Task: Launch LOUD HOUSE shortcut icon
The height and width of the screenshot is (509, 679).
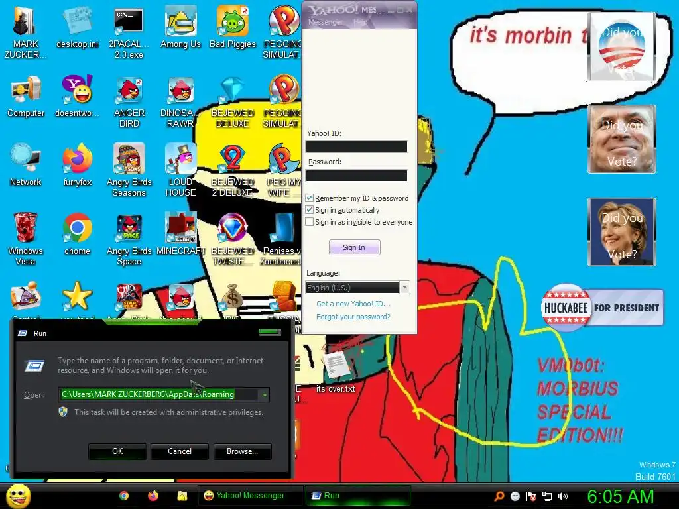Action: coord(180,170)
